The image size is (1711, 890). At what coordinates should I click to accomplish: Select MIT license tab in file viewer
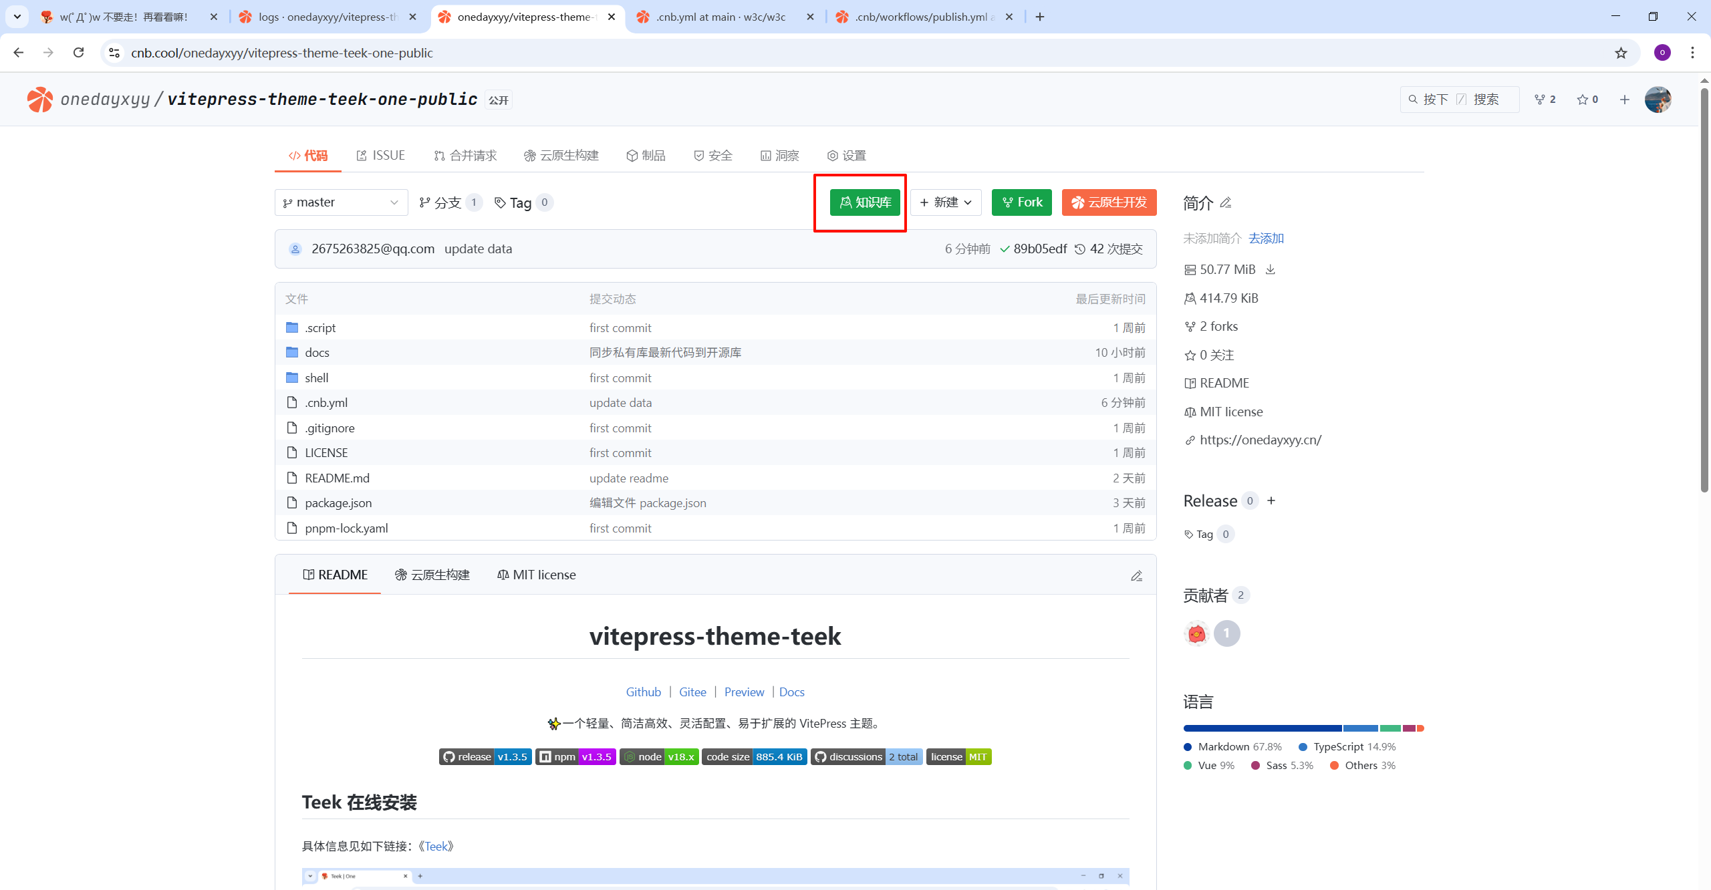(537, 575)
